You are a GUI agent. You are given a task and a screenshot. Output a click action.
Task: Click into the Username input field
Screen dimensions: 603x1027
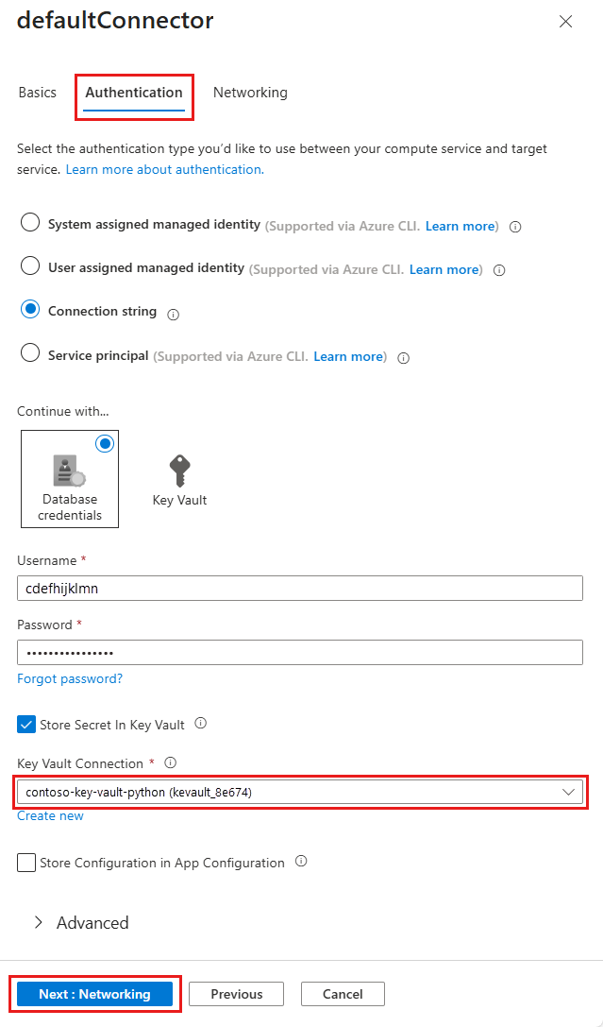[300, 589]
